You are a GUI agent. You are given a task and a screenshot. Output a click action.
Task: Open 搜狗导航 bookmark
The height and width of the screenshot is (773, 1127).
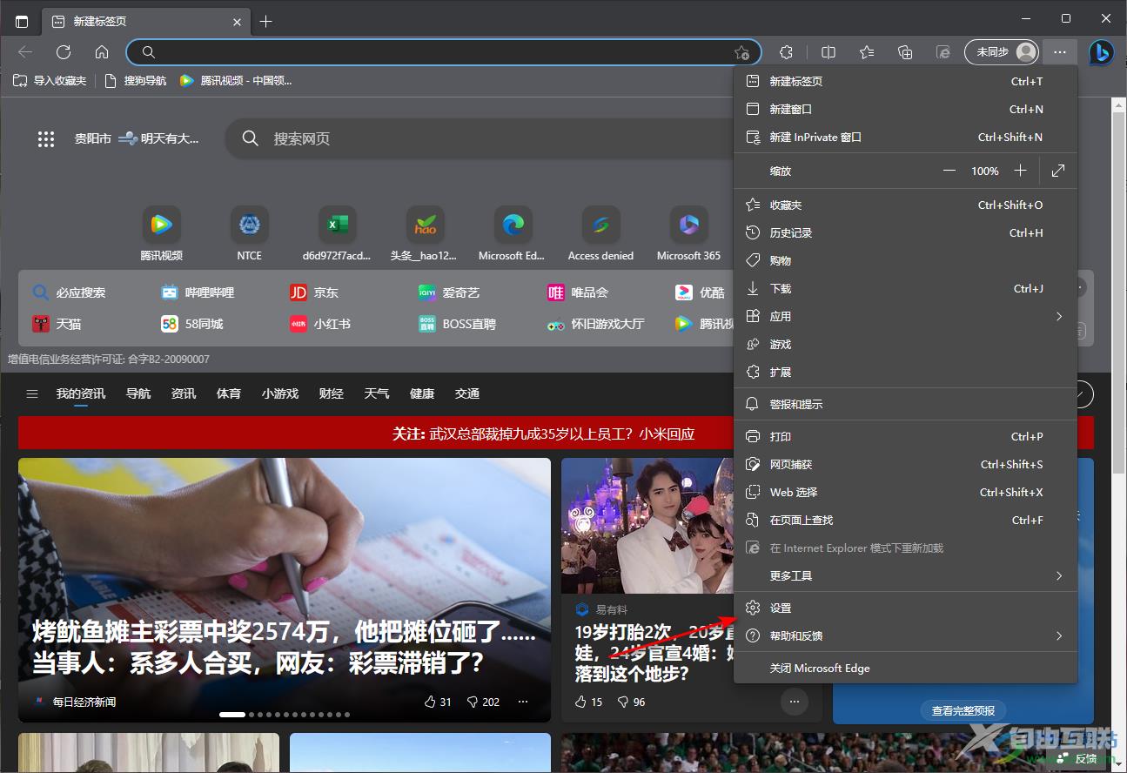click(136, 81)
